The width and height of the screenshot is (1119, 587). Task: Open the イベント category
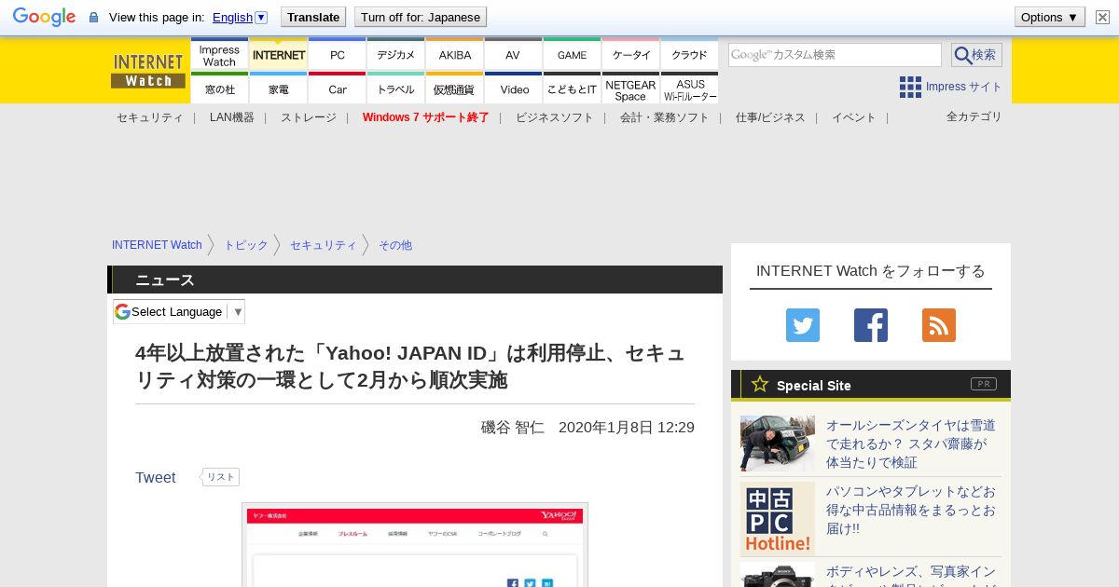click(854, 117)
